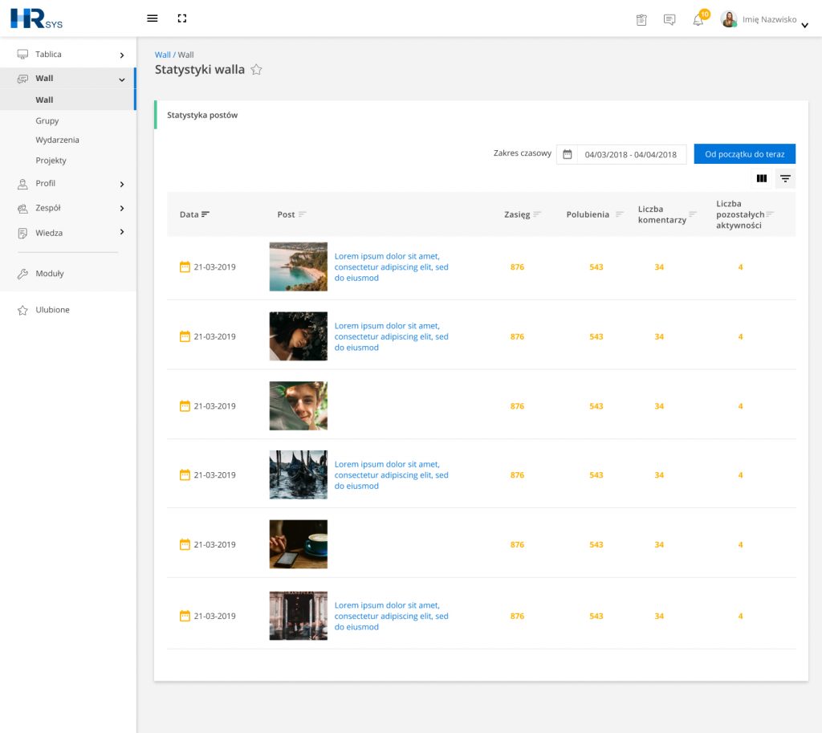Click the user avatar picture
The width and height of the screenshot is (822, 733).
click(x=729, y=19)
